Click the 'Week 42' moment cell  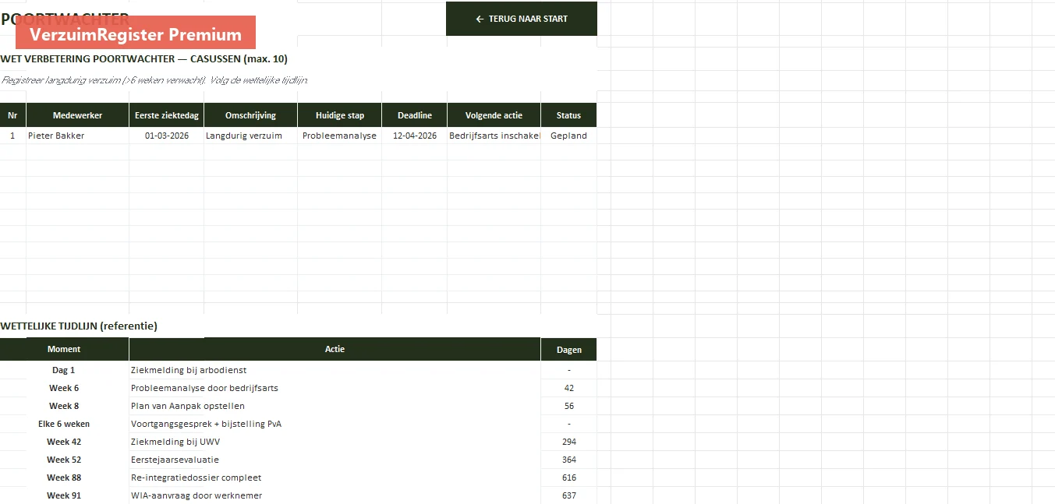point(64,442)
